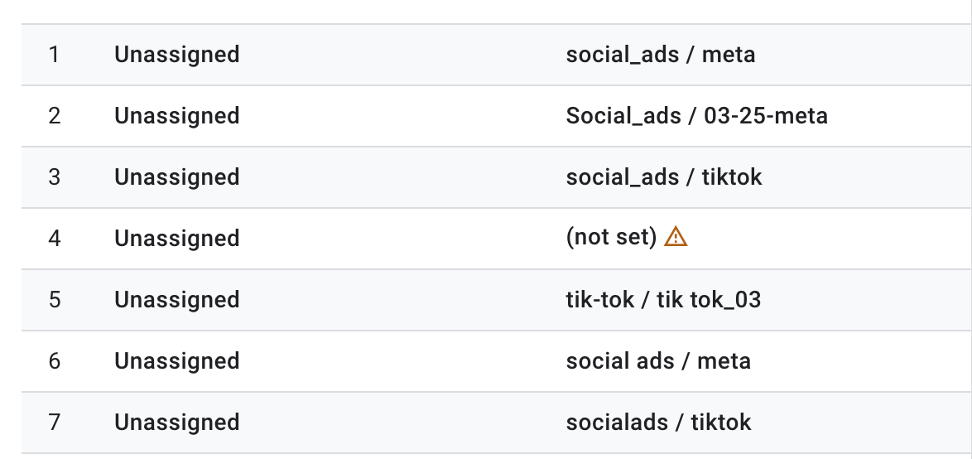This screenshot has height=459, width=972.
Task: Select the "Unassigned" cell in row 6
Action: click(177, 361)
